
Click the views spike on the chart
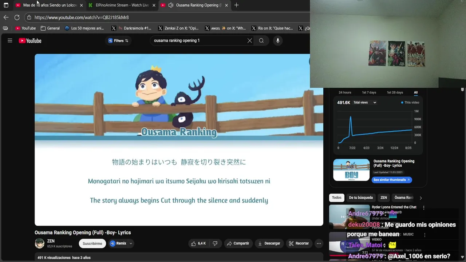[x=351, y=118]
